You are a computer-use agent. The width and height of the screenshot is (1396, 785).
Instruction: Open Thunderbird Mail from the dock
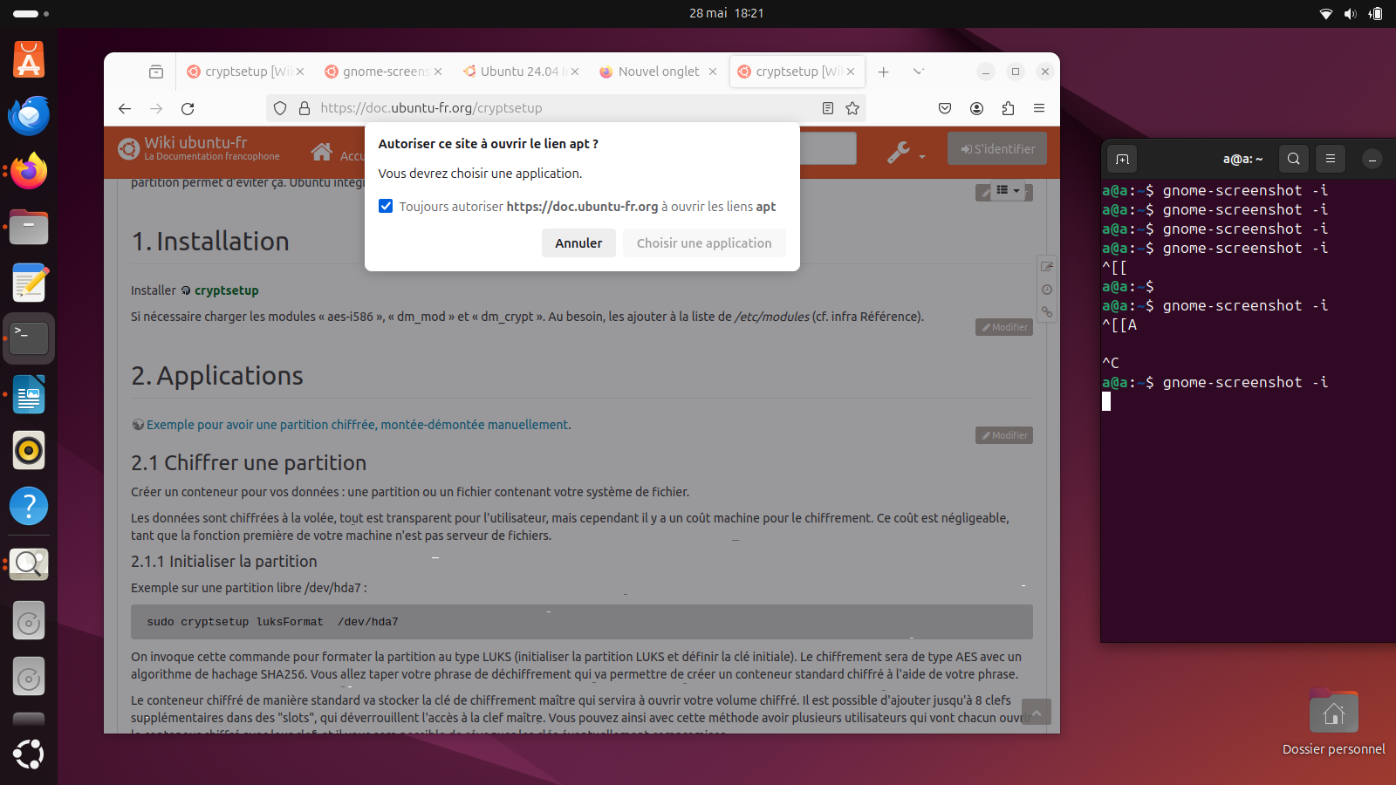point(29,116)
